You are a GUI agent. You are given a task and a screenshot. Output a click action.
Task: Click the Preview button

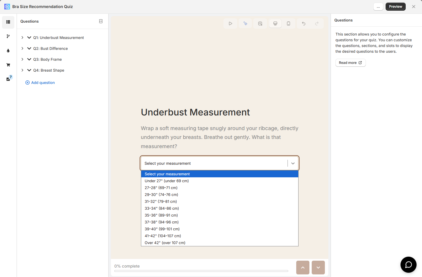click(x=395, y=7)
